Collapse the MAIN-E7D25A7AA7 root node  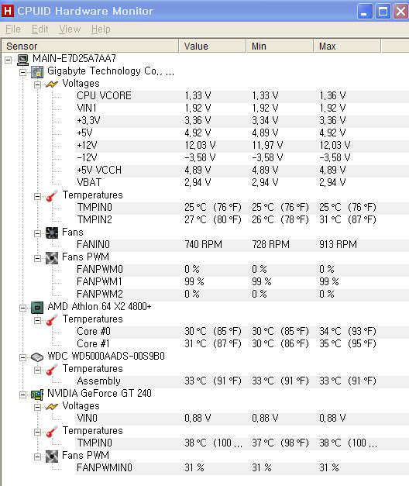[x=8, y=60]
